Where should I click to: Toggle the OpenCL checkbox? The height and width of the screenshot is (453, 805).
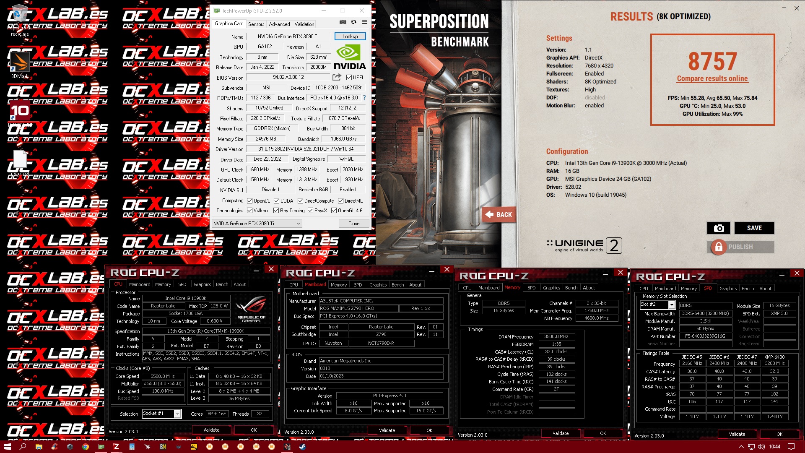pos(249,201)
